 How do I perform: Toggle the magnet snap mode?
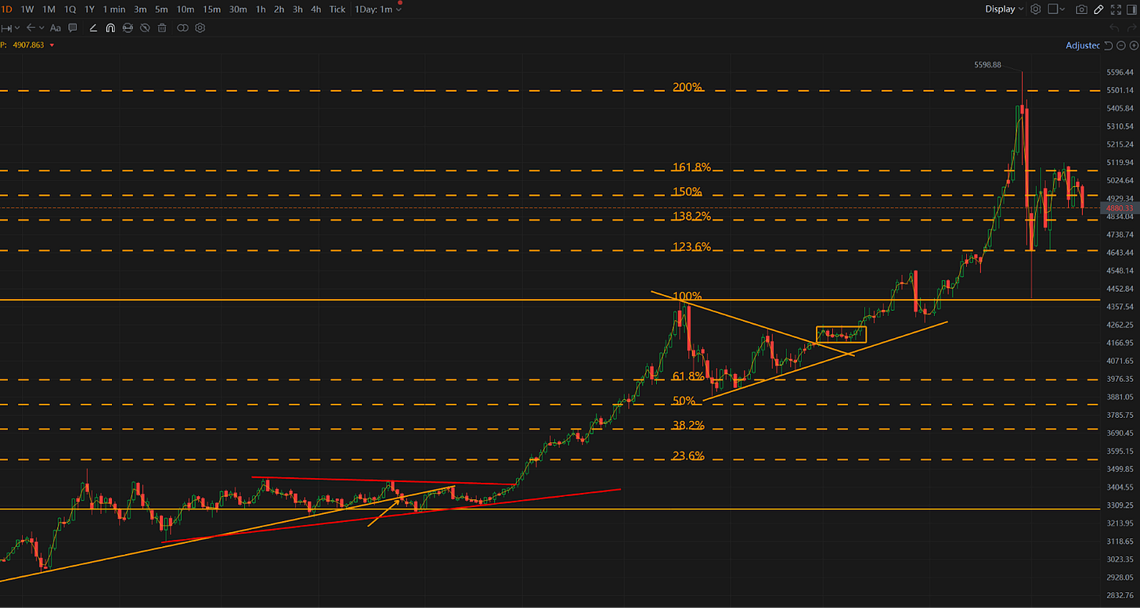[x=110, y=27]
